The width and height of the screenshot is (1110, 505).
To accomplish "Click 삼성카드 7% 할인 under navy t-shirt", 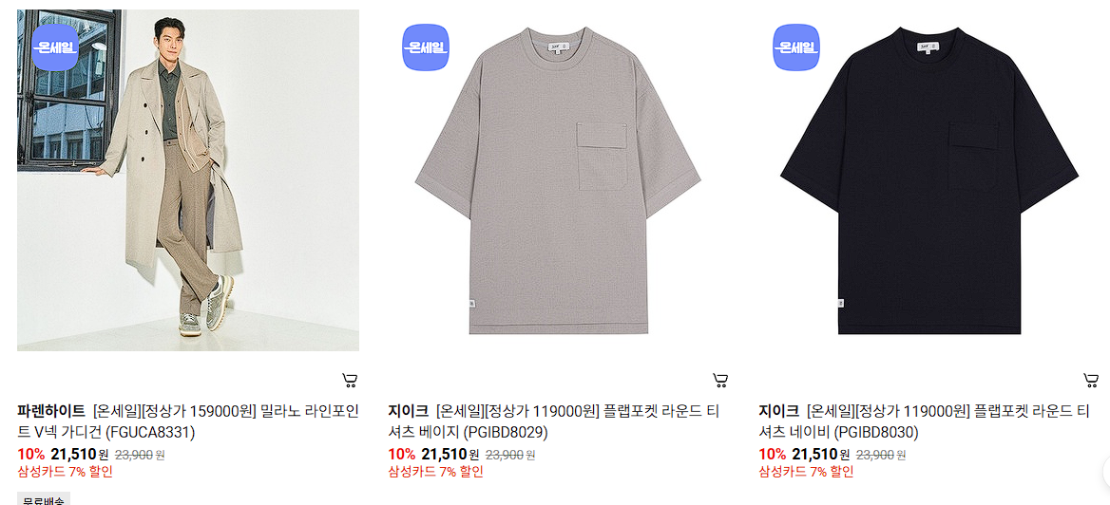I will click(806, 472).
